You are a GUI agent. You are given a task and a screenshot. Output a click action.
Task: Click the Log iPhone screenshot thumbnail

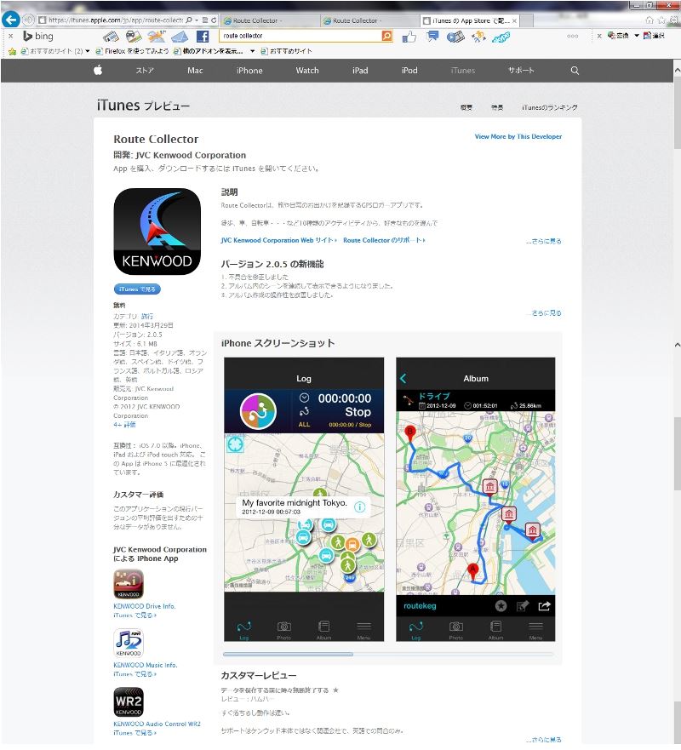pyautogui.click(x=304, y=499)
